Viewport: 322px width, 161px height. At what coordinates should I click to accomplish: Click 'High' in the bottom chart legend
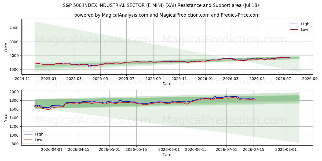point(39,134)
